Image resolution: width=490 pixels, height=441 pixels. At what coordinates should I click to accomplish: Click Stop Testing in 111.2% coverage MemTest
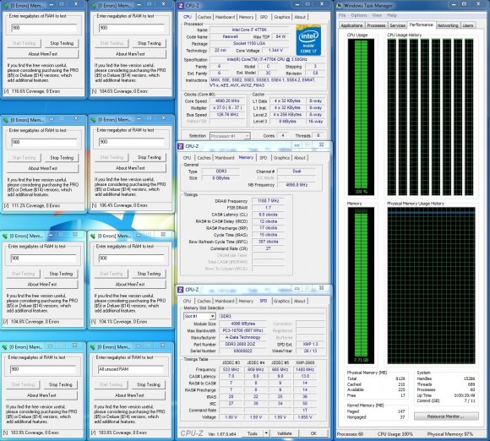(x=62, y=158)
